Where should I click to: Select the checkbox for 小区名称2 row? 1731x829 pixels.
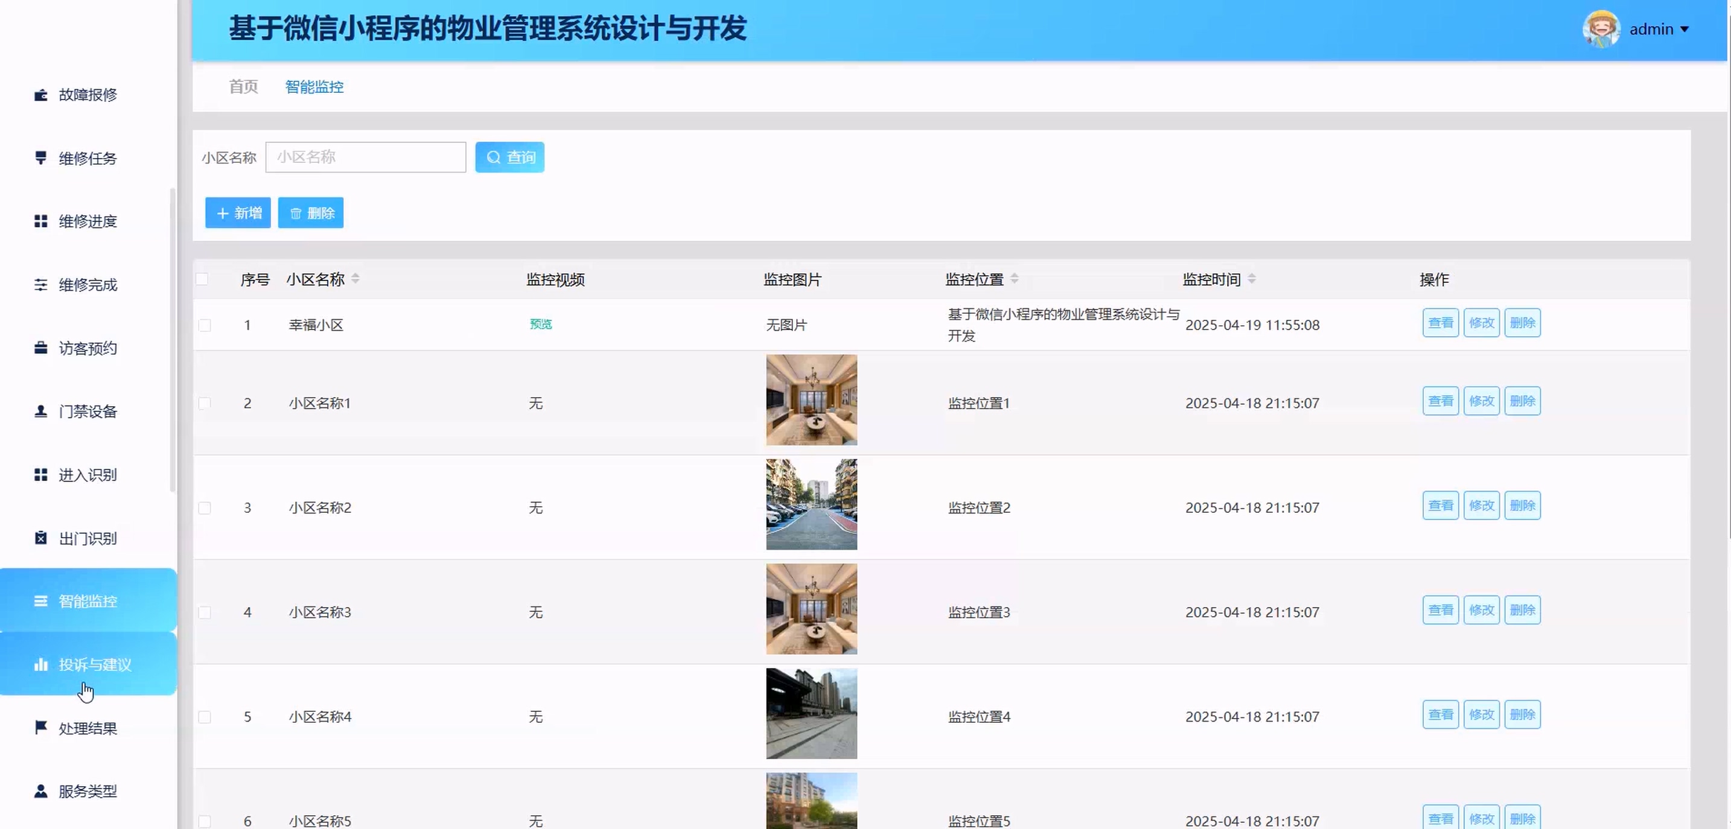click(x=205, y=508)
